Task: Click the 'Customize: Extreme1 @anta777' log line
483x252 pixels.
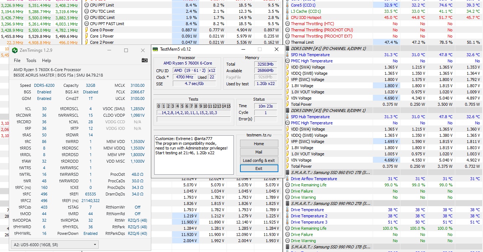Action: point(184,139)
